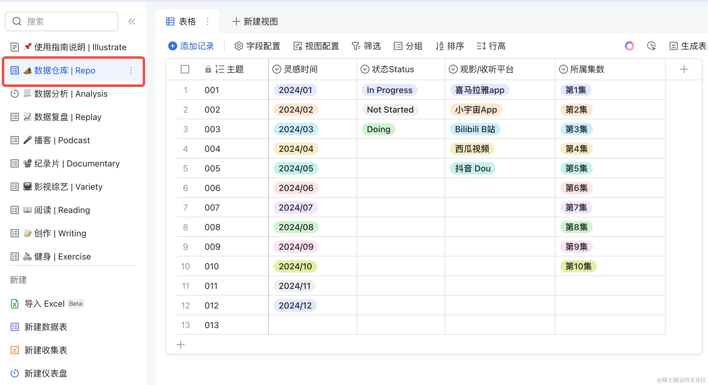Select row 1 record checkbox area
The image size is (708, 385).
(x=185, y=90)
